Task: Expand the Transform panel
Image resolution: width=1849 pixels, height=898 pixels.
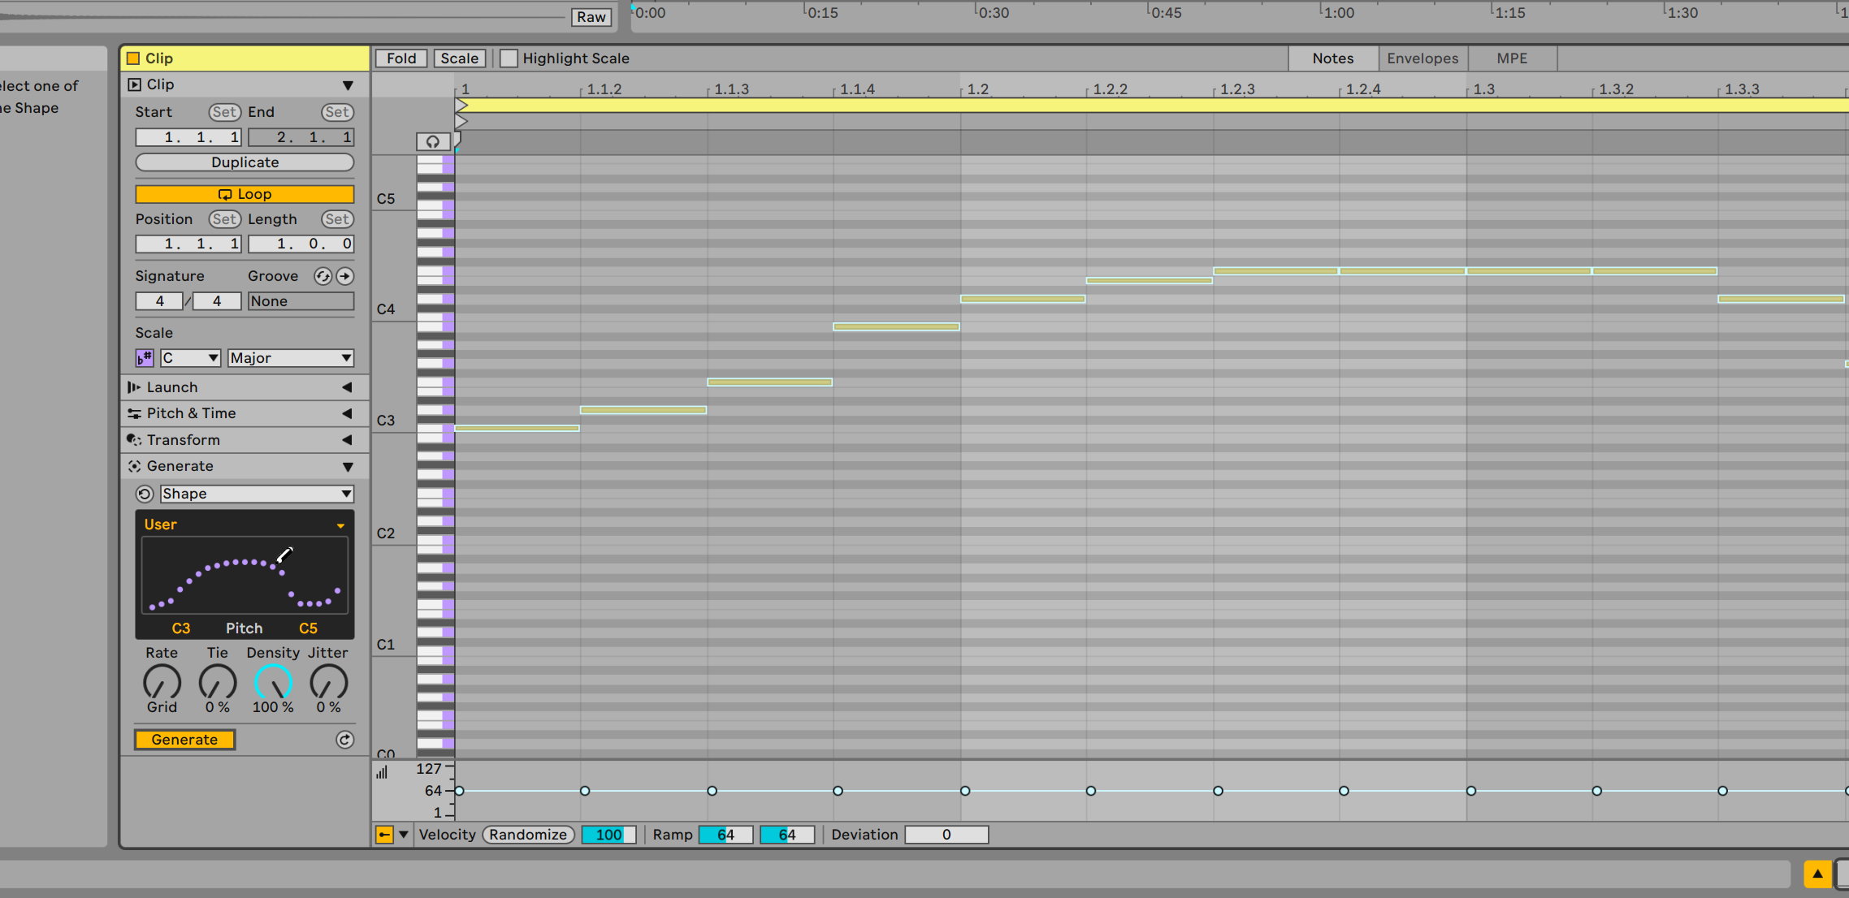Action: (x=347, y=440)
